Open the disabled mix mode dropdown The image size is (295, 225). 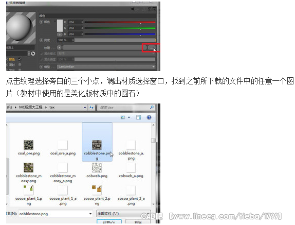(x=106, y=54)
